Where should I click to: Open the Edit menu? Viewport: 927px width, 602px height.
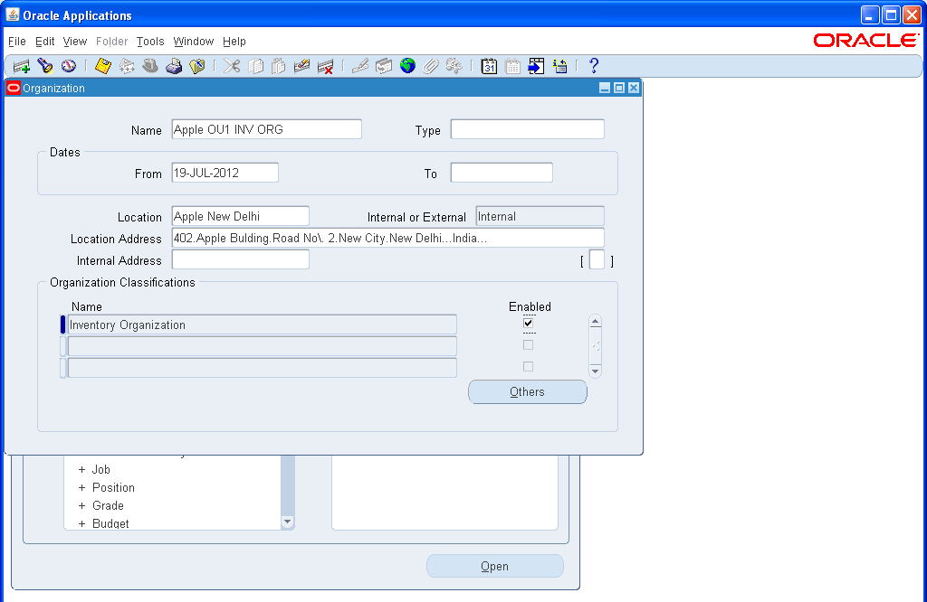[x=45, y=42]
